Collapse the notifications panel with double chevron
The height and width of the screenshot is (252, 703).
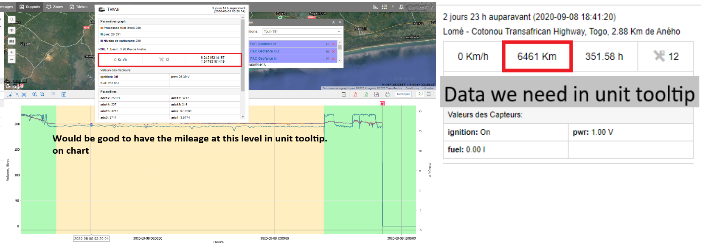click(333, 22)
